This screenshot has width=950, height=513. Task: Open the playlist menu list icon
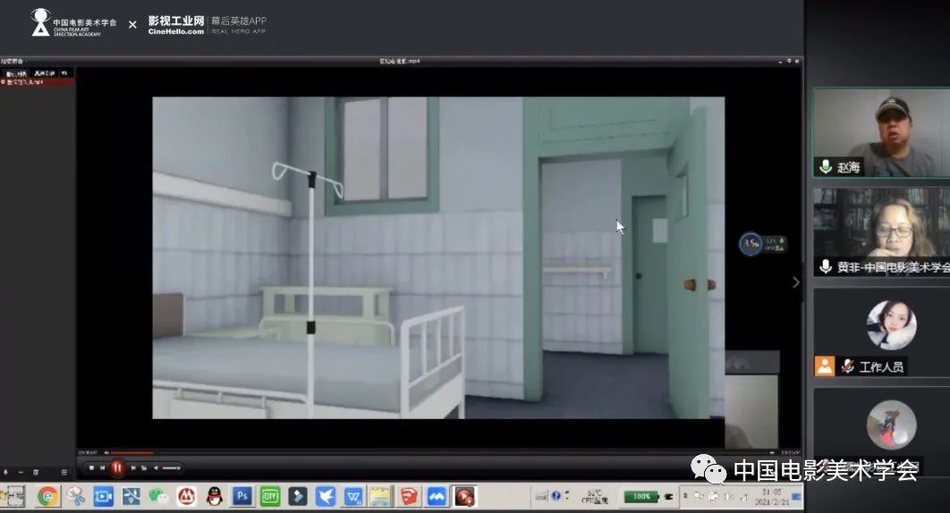[x=64, y=472]
